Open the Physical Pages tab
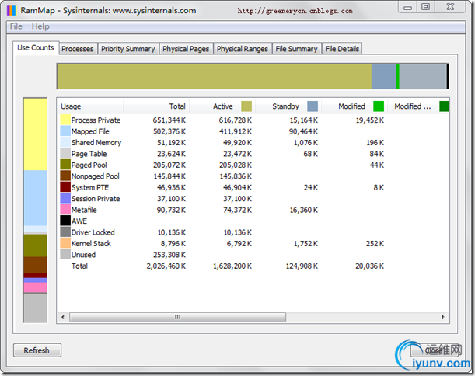The width and height of the screenshot is (475, 376). [186, 49]
